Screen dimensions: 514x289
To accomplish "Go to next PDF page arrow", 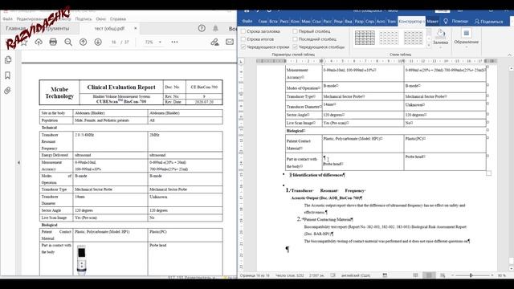I will click(x=98, y=42).
